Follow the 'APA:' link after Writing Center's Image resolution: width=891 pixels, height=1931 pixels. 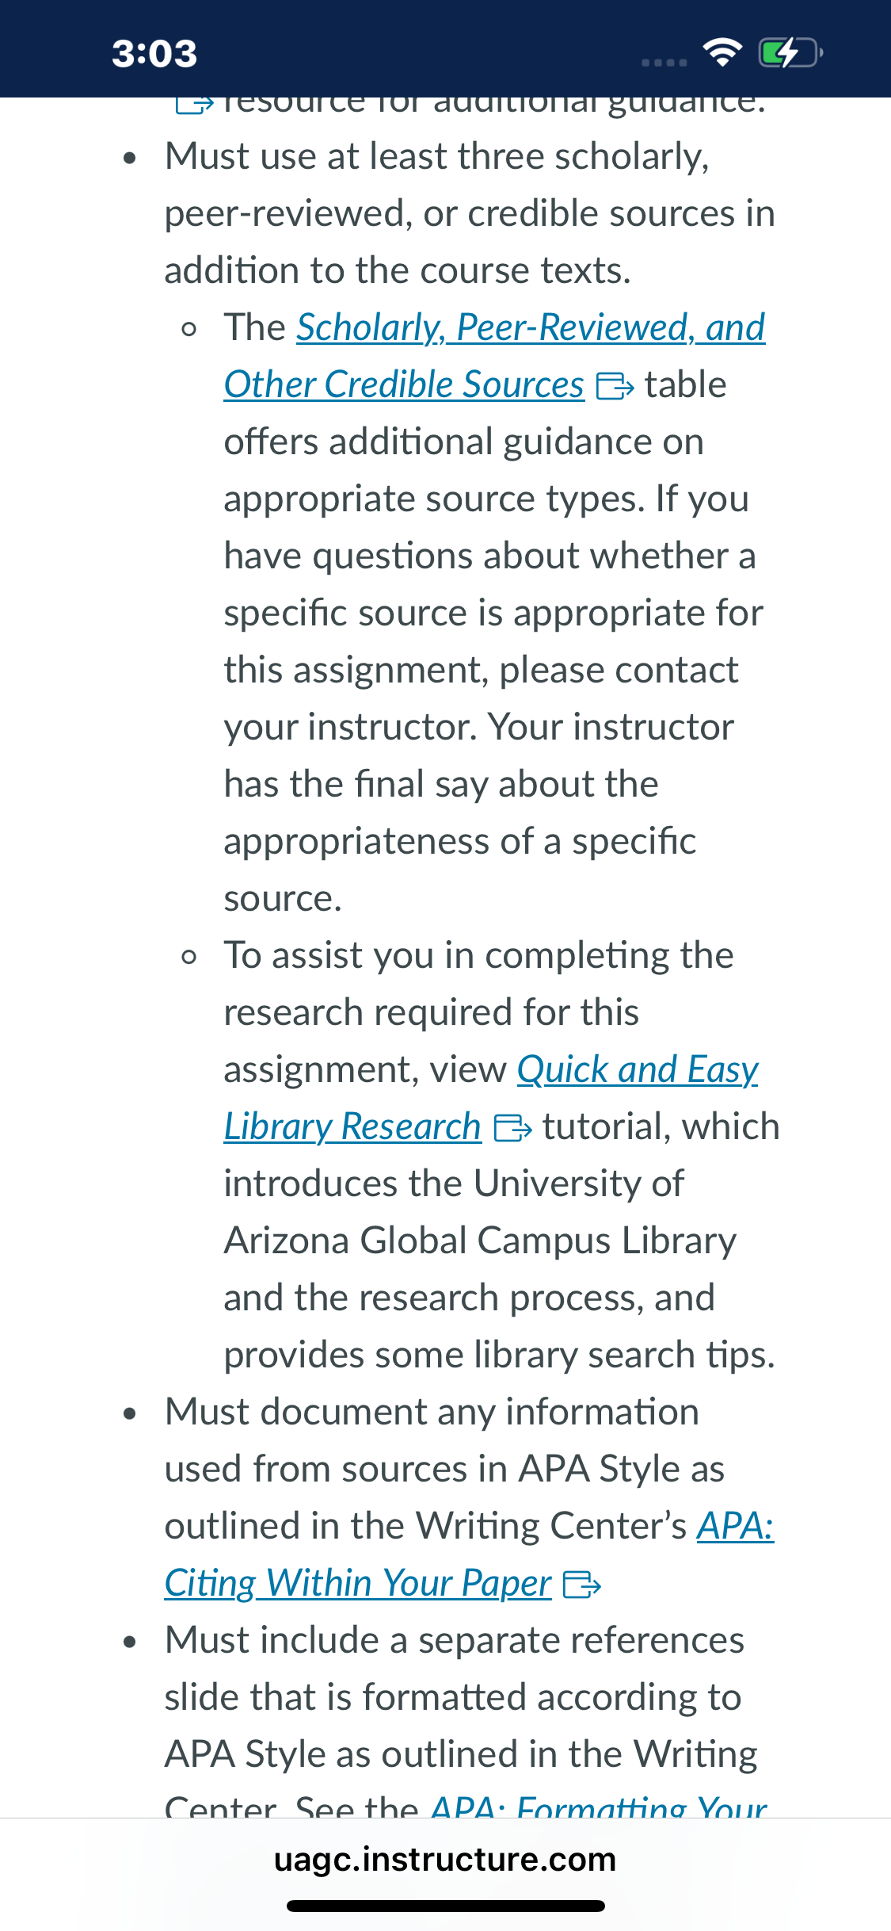[x=735, y=1526]
